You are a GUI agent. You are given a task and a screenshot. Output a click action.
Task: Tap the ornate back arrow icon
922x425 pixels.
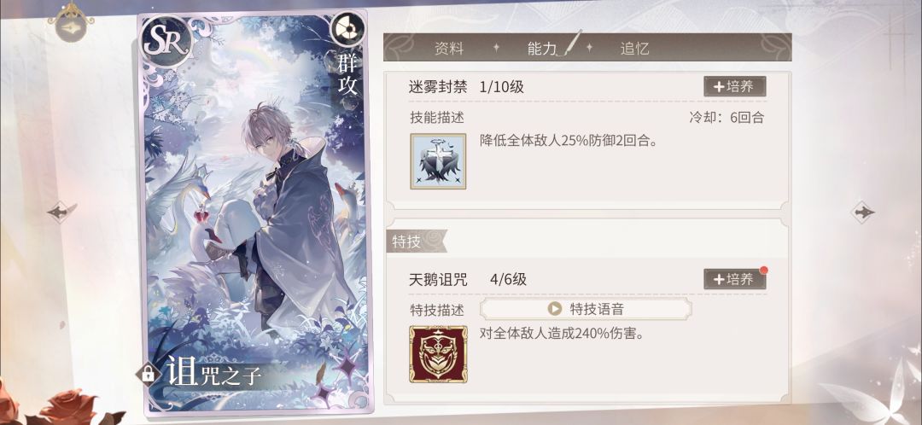click(71, 22)
